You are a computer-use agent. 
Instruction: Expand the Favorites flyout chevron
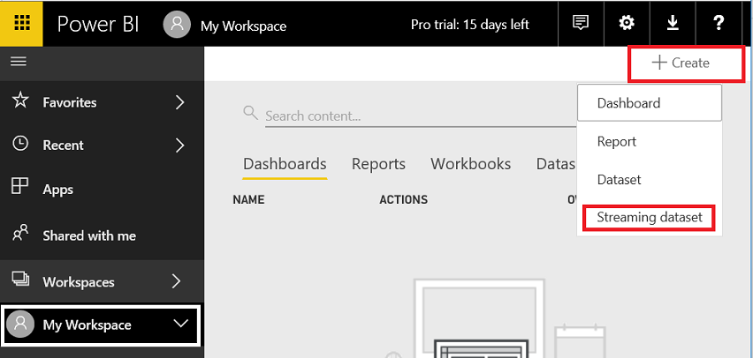click(179, 102)
